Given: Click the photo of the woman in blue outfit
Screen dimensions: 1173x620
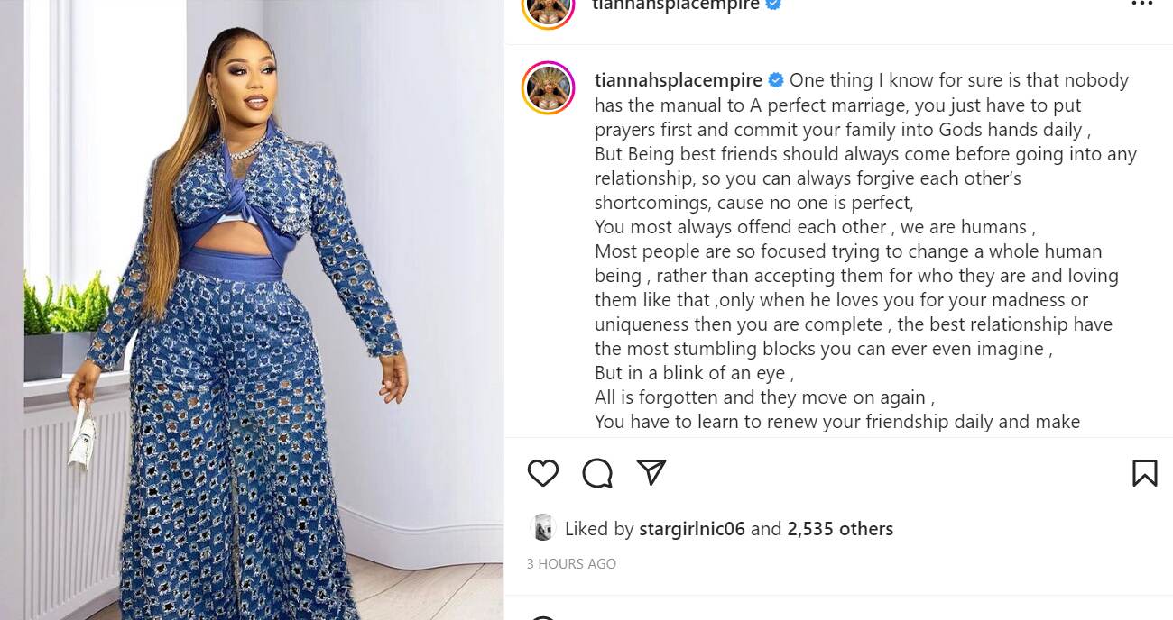Looking at the screenshot, I should pos(253,310).
